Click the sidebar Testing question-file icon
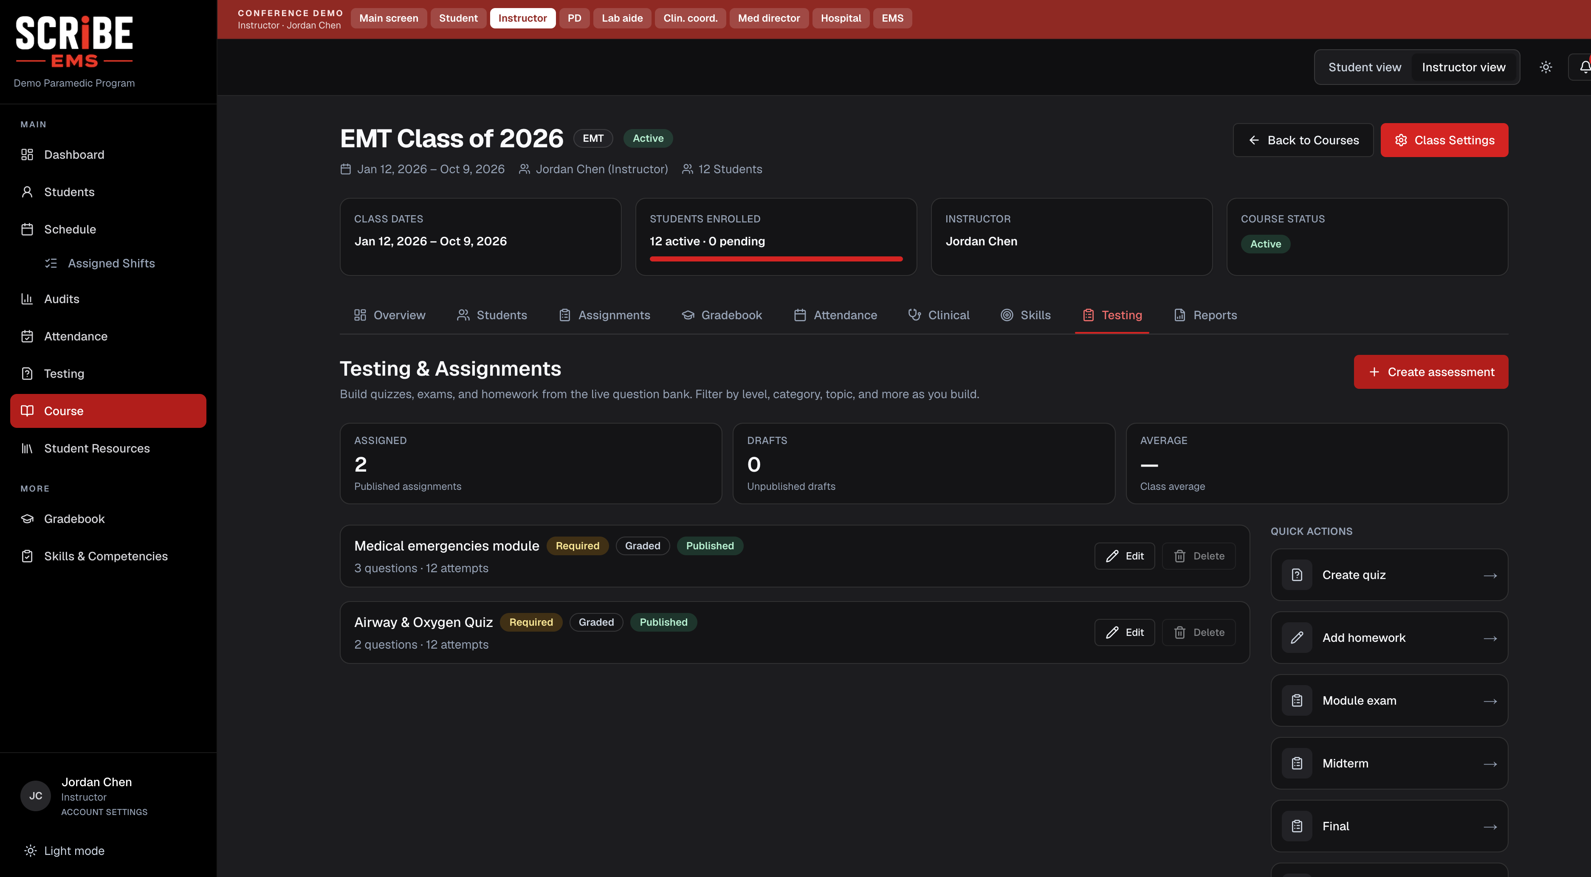1591x877 pixels. click(x=27, y=374)
